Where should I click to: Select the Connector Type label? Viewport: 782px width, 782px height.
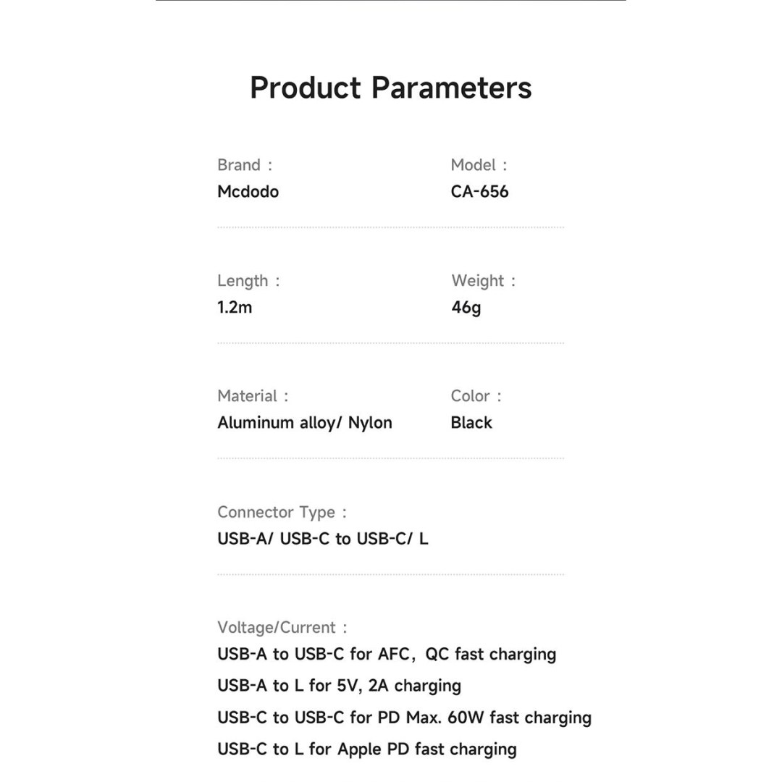pos(282,512)
